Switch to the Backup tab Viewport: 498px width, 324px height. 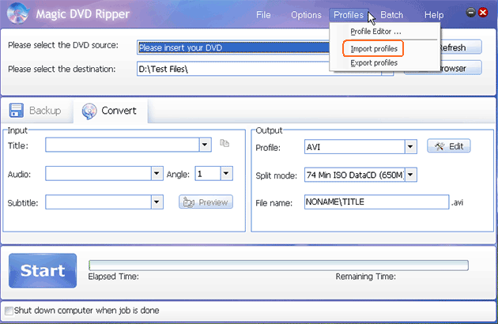point(36,111)
